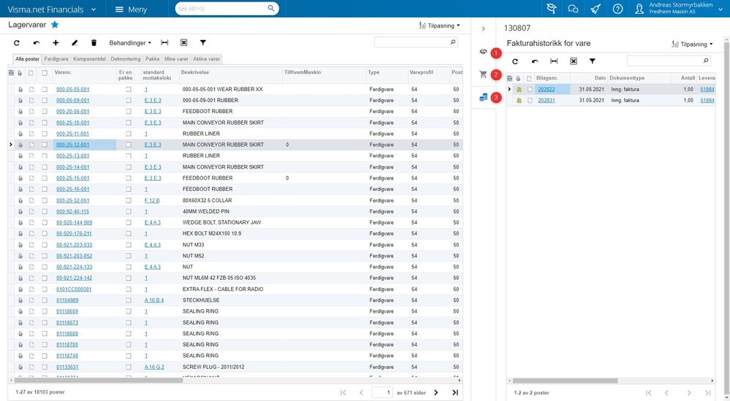Click the page number field
This screenshot has width=730, height=401.
click(x=381, y=393)
